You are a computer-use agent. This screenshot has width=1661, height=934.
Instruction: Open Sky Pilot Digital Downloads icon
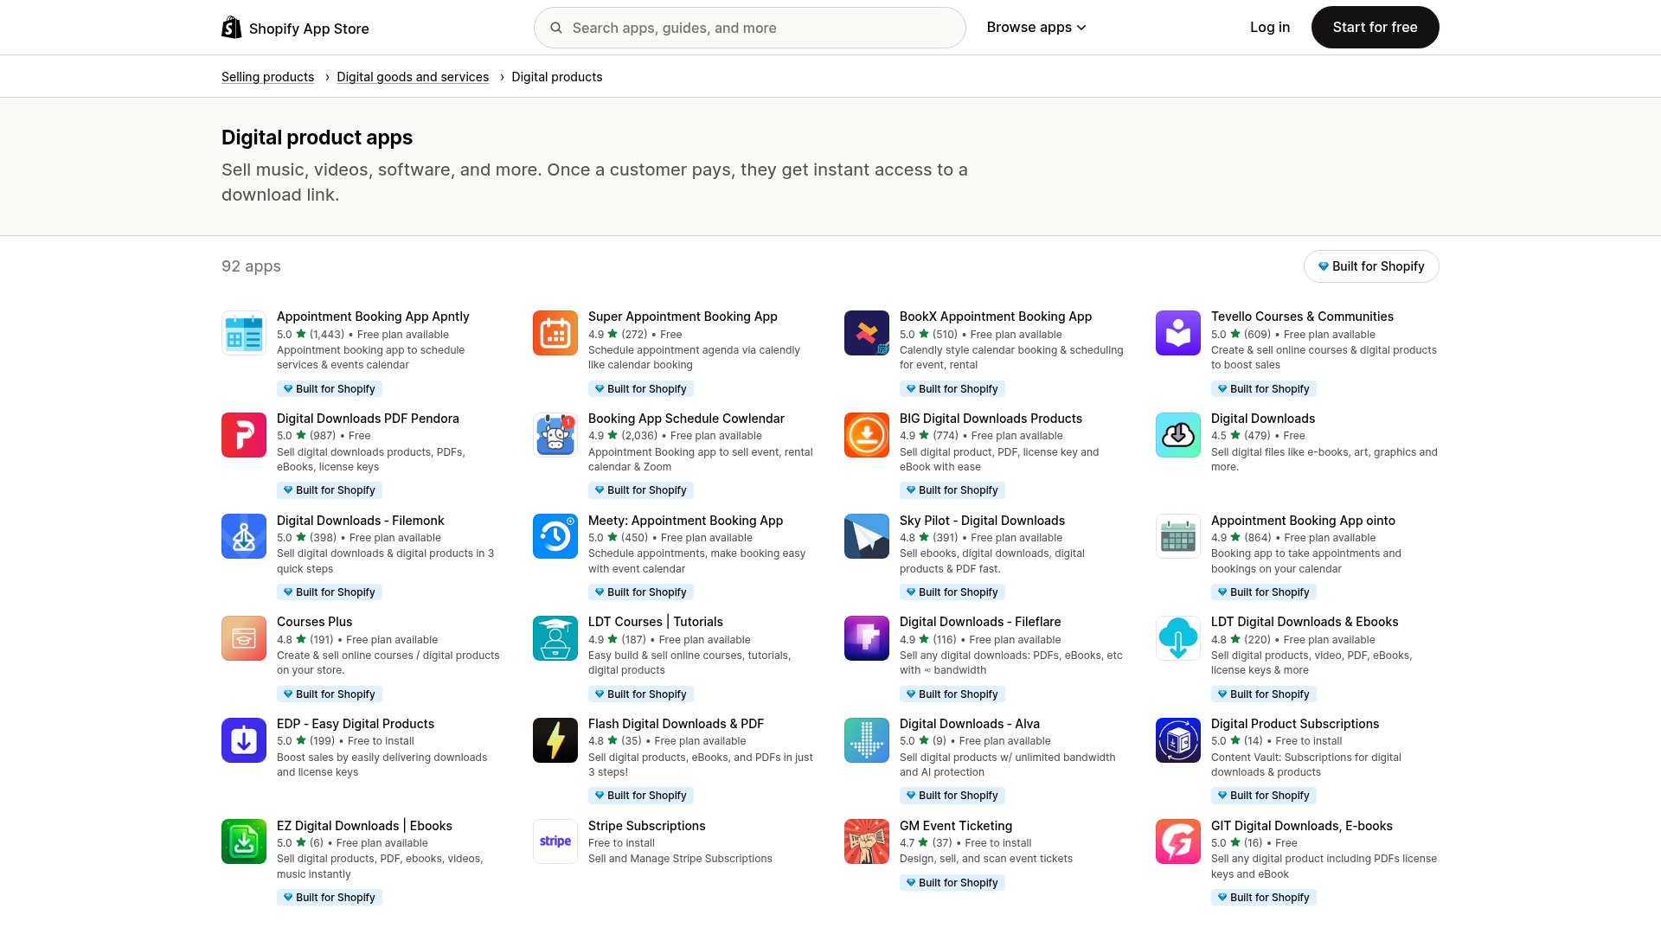pyautogui.click(x=867, y=536)
